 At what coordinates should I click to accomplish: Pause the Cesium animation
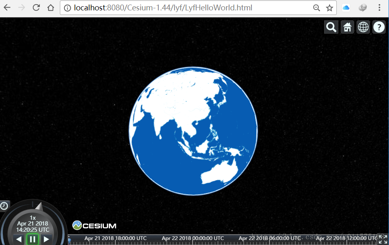(x=32, y=239)
